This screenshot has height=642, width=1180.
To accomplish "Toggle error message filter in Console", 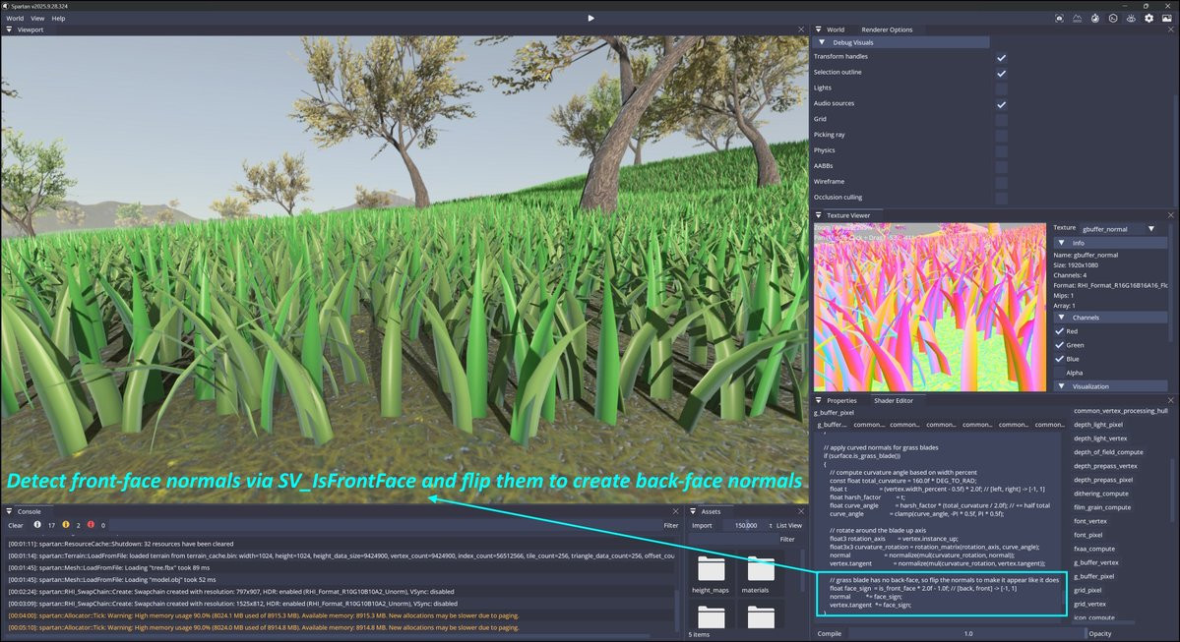I will (x=92, y=525).
